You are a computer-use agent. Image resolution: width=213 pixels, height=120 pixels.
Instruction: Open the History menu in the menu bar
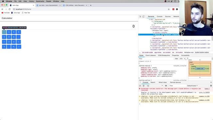coord(31,1)
